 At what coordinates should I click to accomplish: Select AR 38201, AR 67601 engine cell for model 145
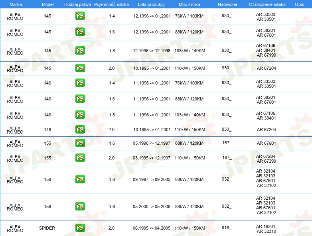click(266, 33)
